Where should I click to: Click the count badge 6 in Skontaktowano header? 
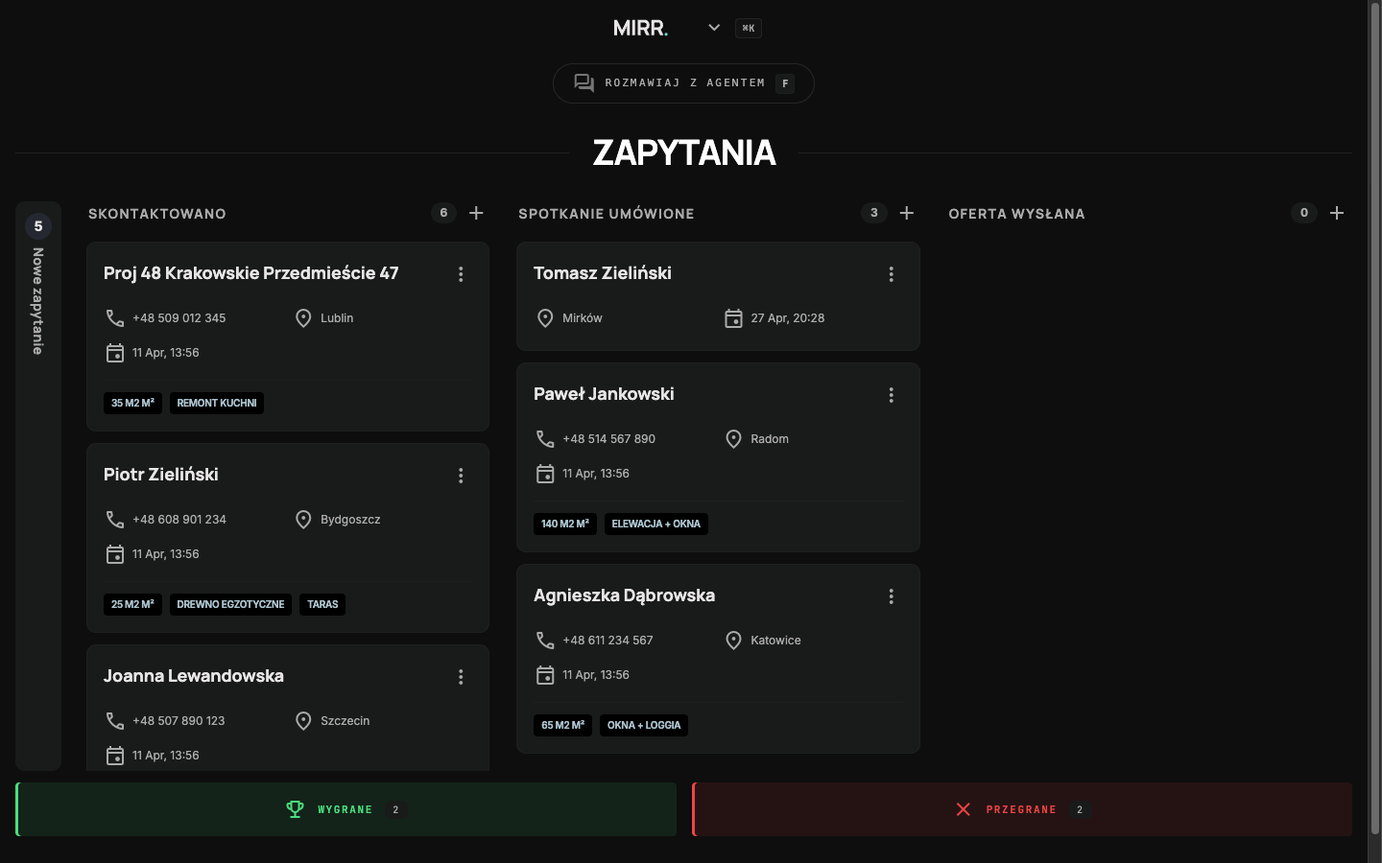point(443,213)
